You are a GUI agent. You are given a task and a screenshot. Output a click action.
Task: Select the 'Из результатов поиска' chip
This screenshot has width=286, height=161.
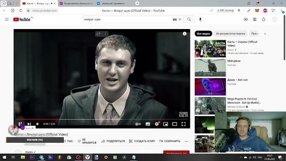(231, 34)
